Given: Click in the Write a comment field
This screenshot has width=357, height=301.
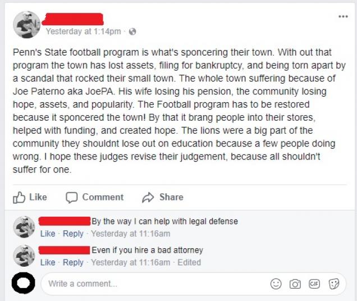Looking at the screenshot, I should (x=152, y=284).
